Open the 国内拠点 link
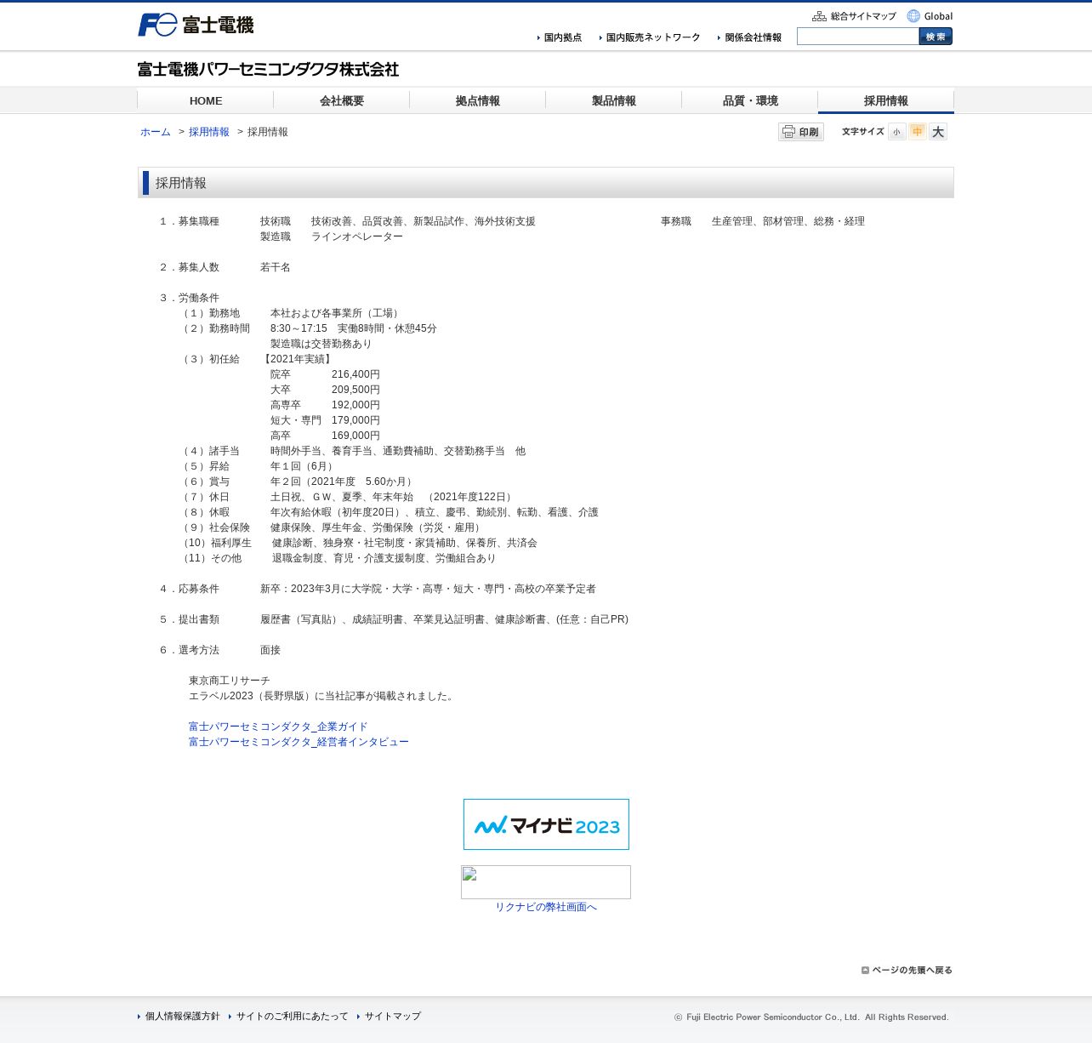The width and height of the screenshot is (1092, 1043). click(x=560, y=37)
